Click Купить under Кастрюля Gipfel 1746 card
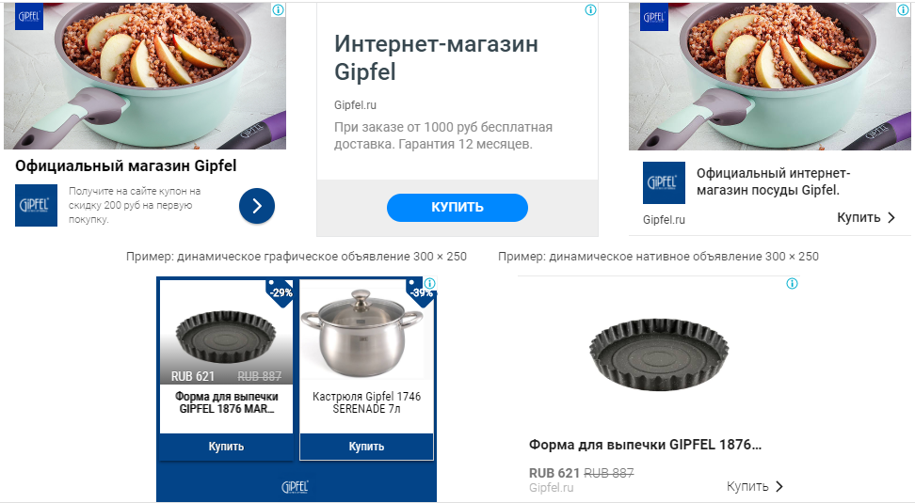 pyautogui.click(x=366, y=447)
